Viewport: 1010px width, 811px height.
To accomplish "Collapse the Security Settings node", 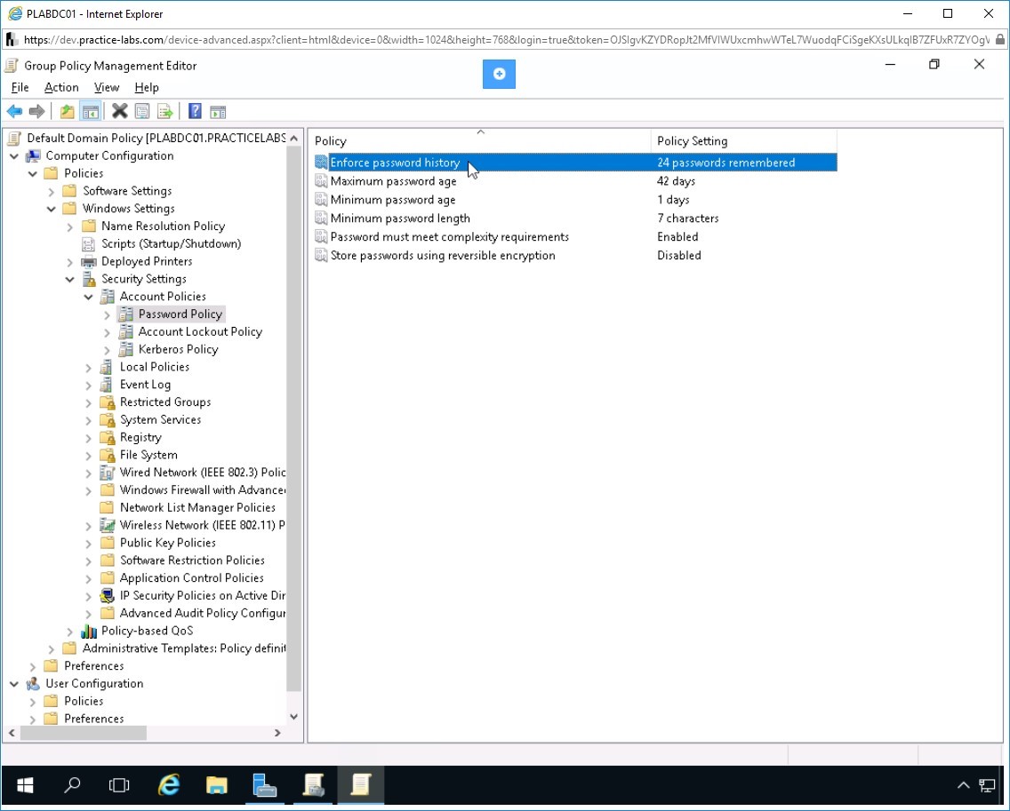I will (x=70, y=279).
